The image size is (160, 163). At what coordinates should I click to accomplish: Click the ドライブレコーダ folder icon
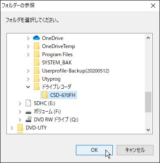[x=36, y=87]
